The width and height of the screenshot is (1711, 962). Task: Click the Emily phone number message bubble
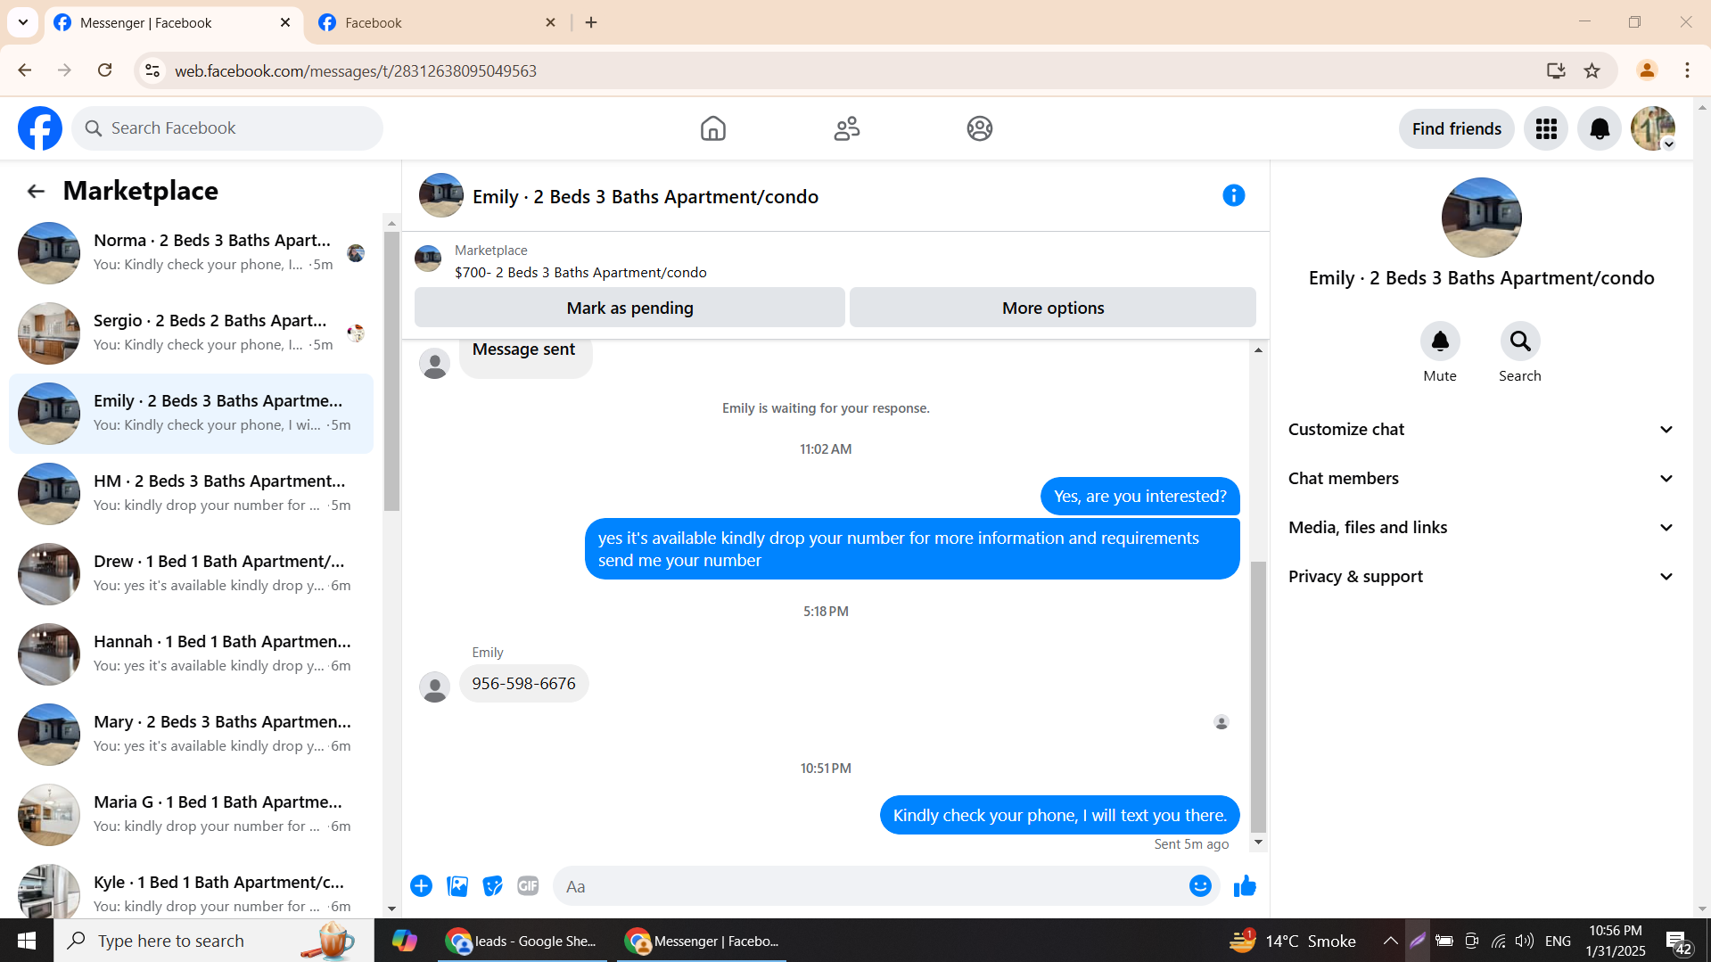(523, 684)
